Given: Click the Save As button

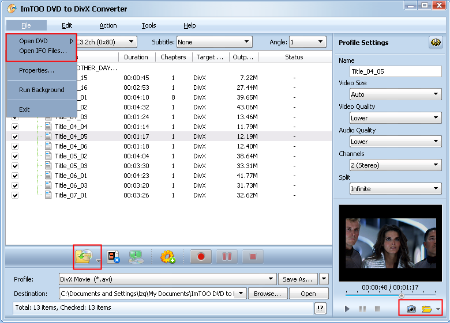Looking at the screenshot, I should [298, 279].
